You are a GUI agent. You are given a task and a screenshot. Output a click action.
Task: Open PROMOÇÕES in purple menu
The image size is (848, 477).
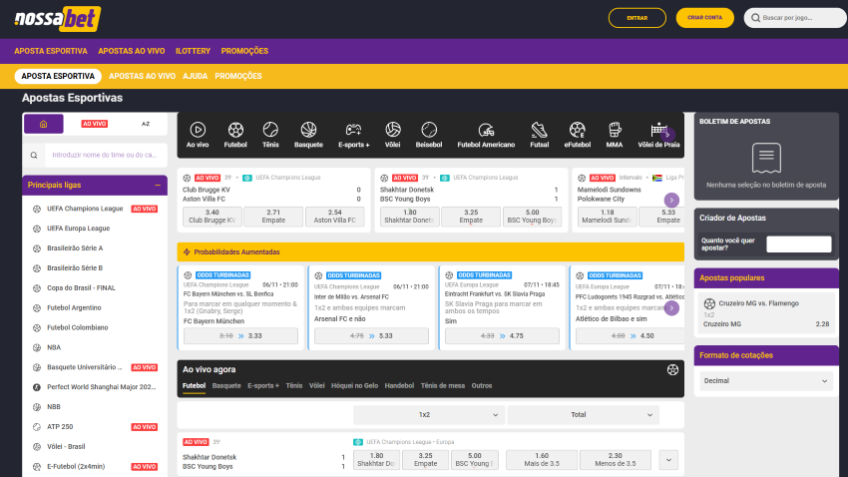click(244, 51)
